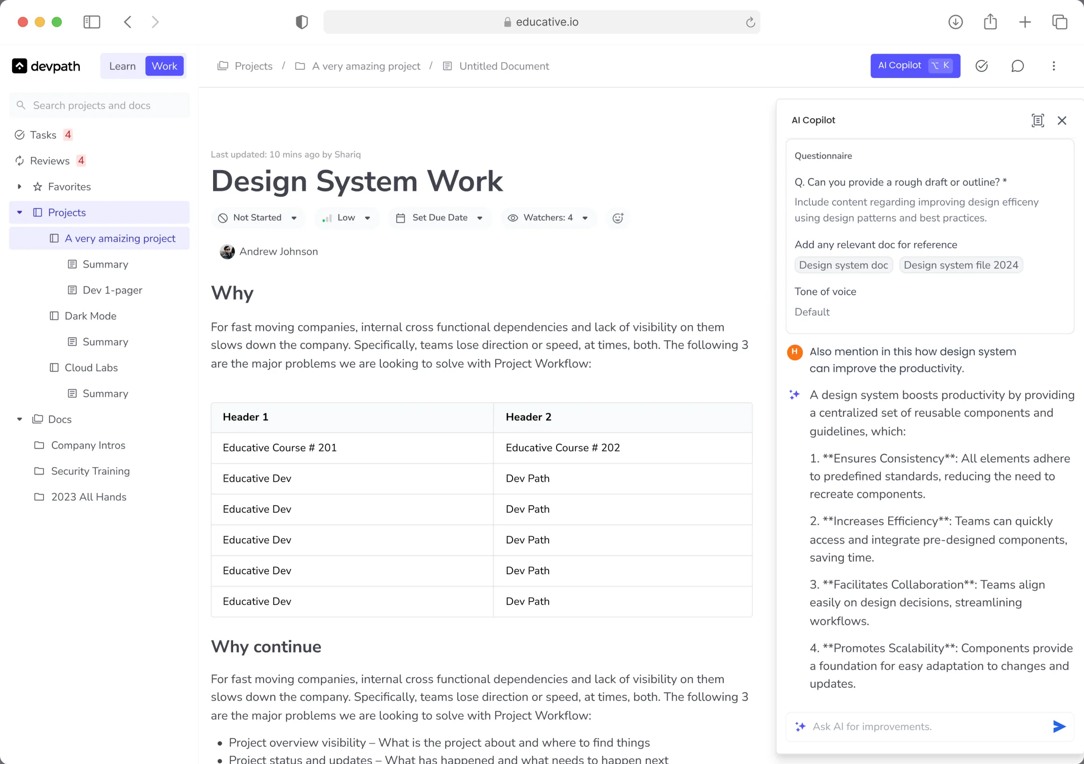Collapse the Projects tree arrow
Screen dimensions: 1084x764
coord(19,212)
